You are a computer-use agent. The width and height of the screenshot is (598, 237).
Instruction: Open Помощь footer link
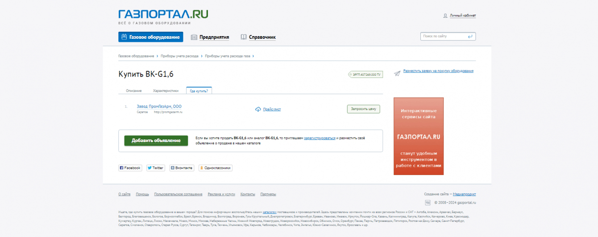[x=142, y=194]
